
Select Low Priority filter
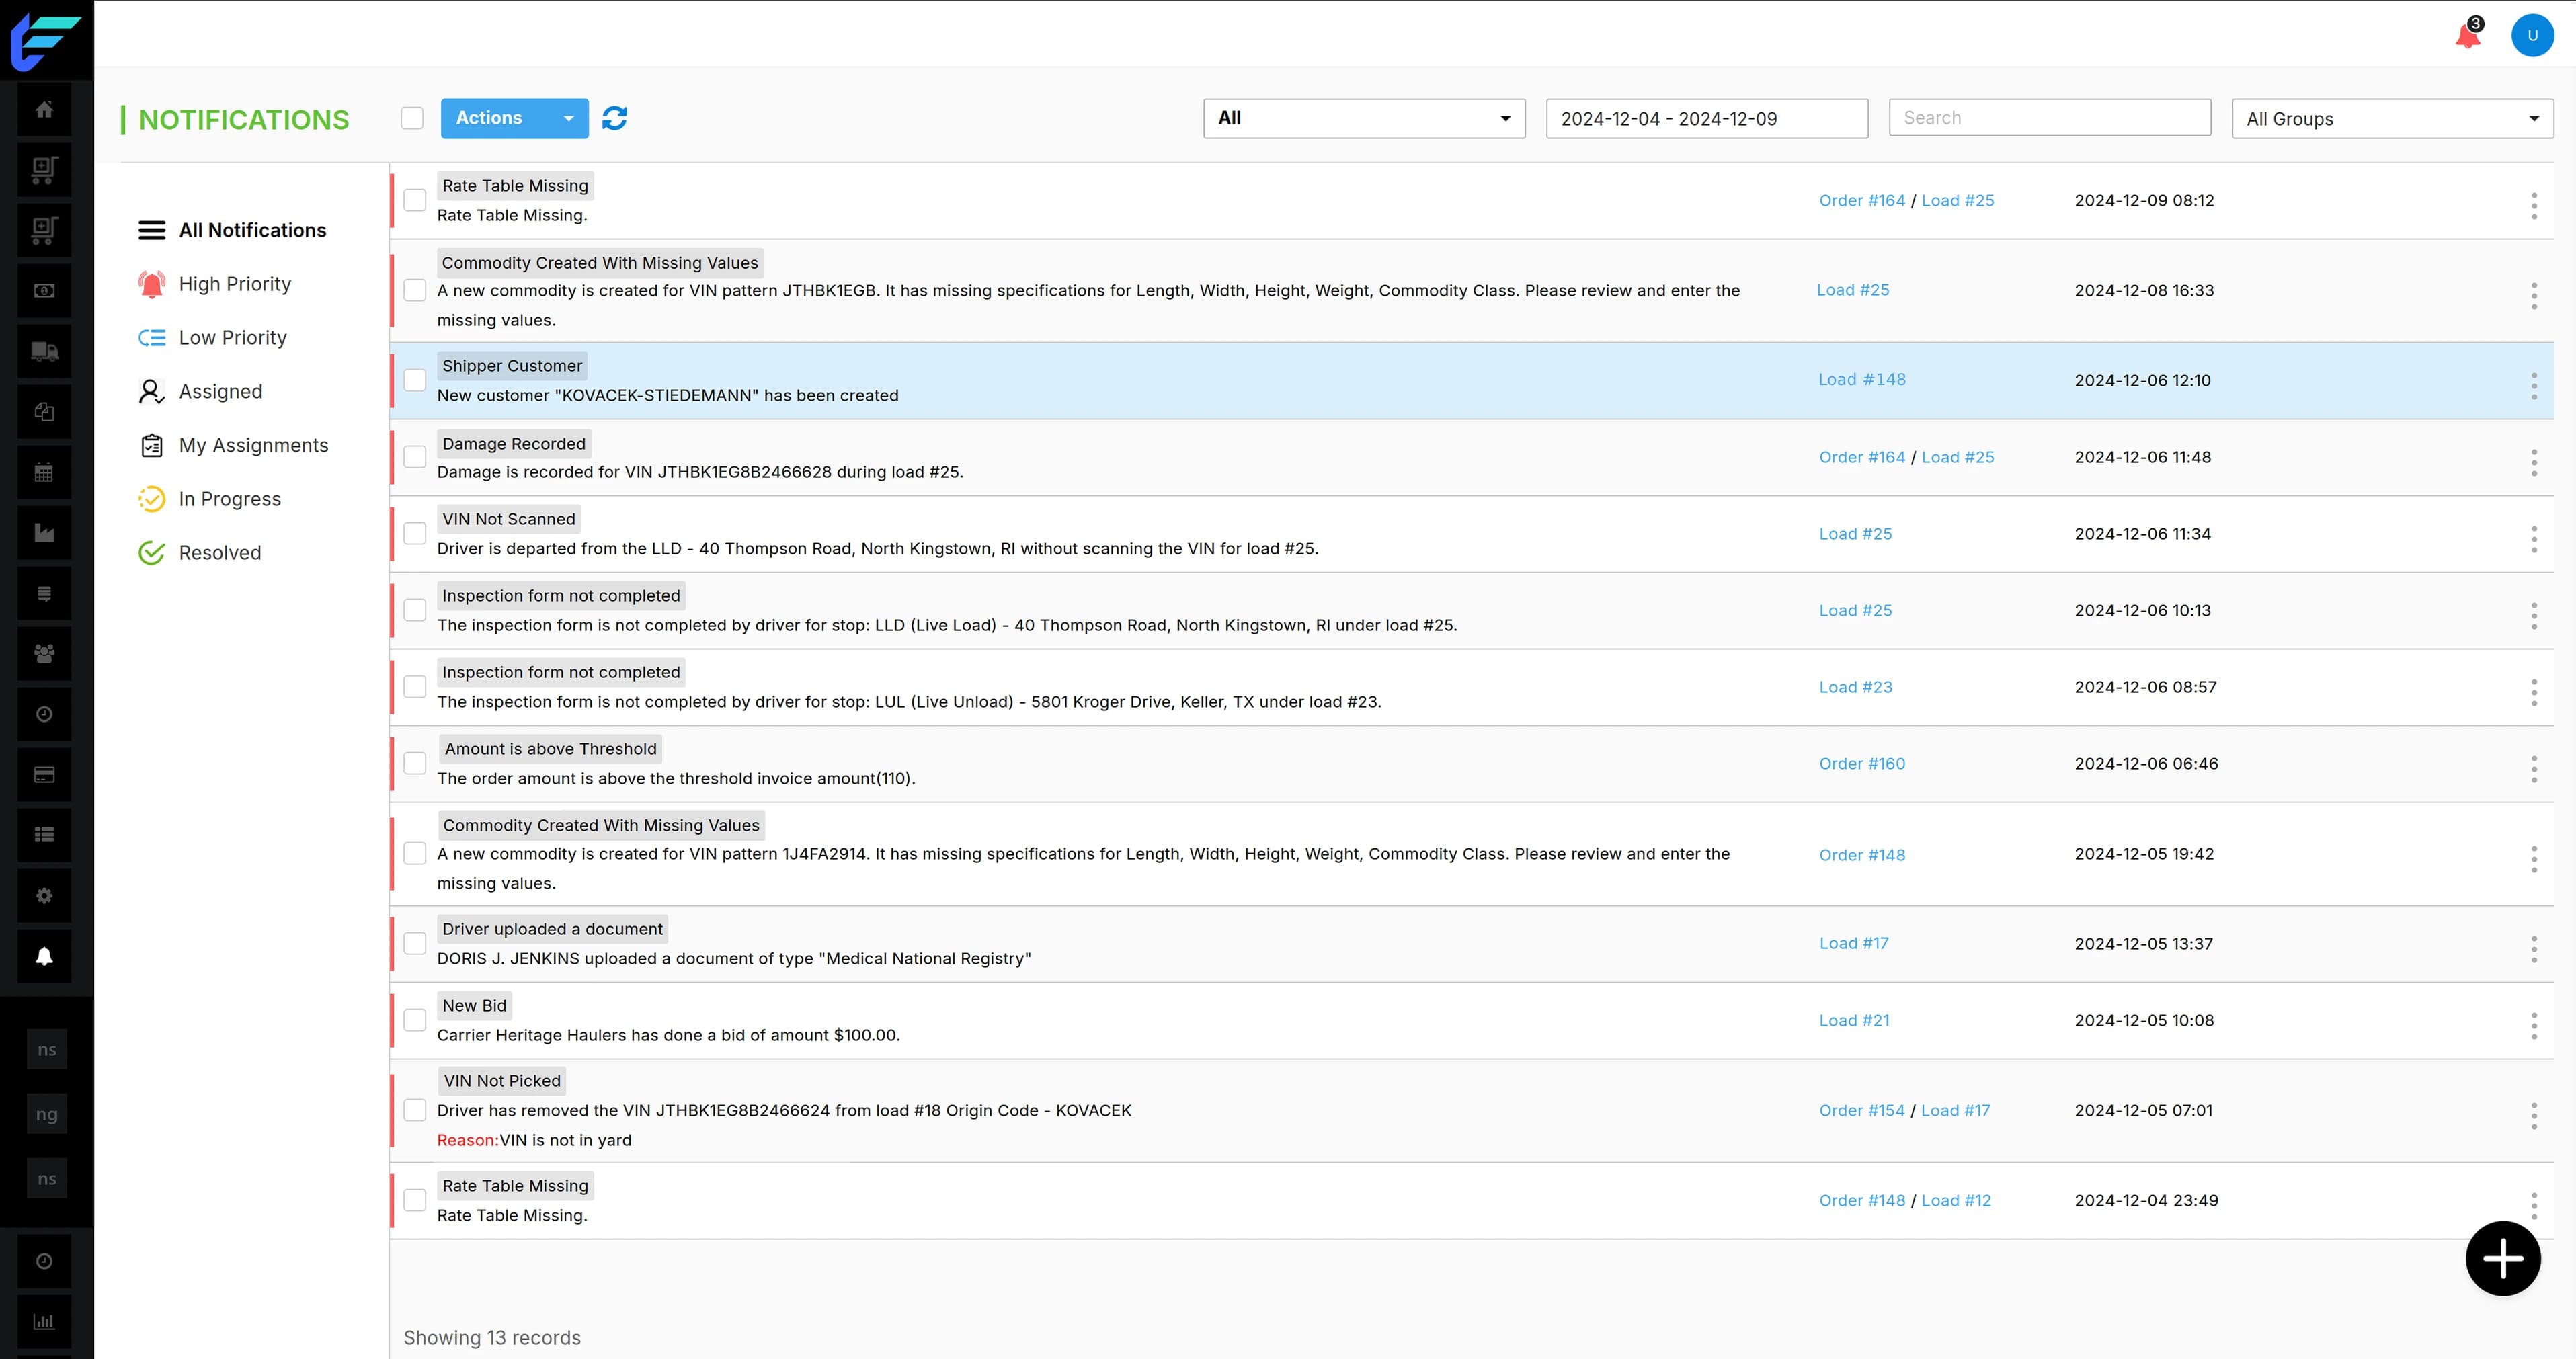click(212, 338)
